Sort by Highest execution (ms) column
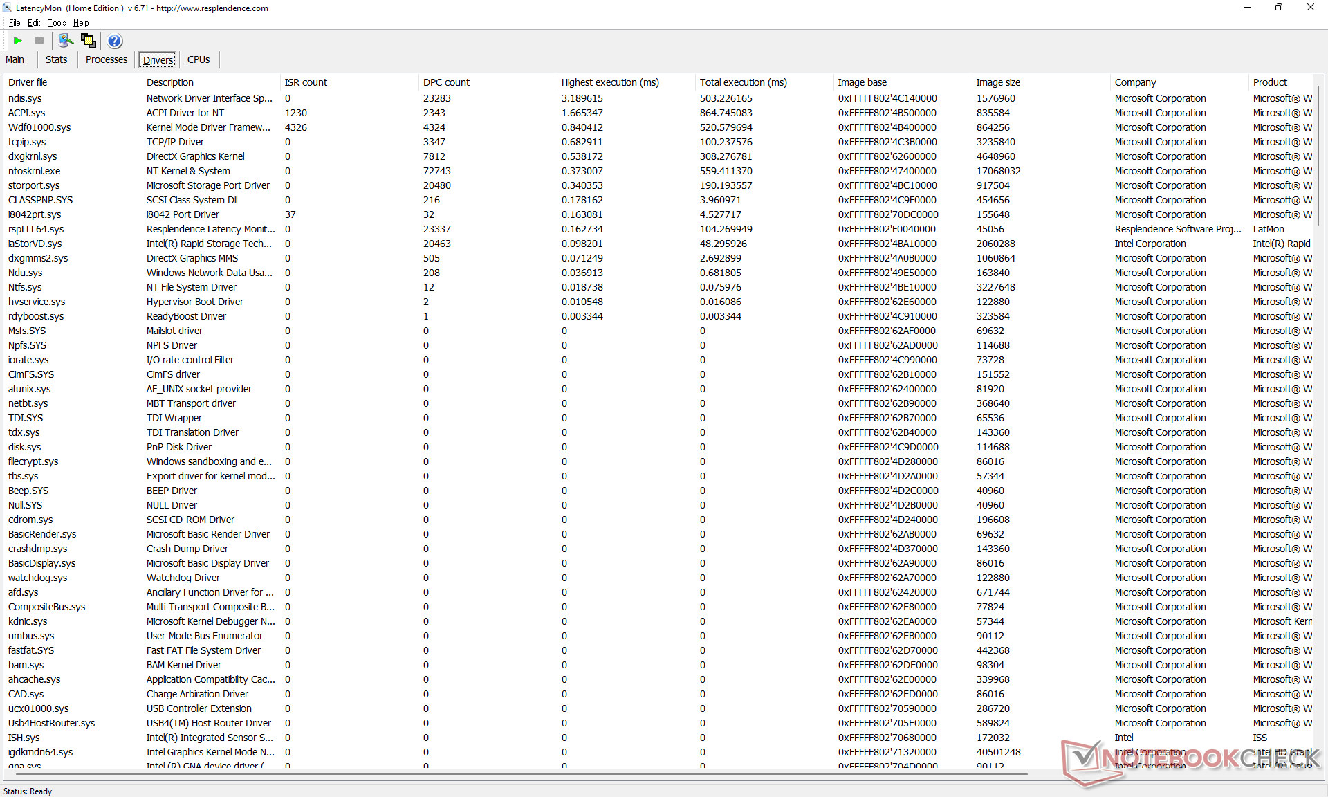This screenshot has height=797, width=1328. 609,82
